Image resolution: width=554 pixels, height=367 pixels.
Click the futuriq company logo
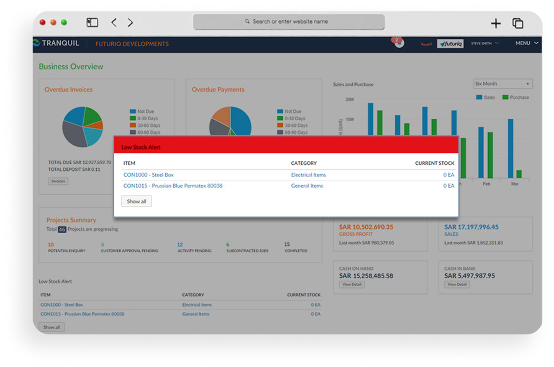point(450,43)
